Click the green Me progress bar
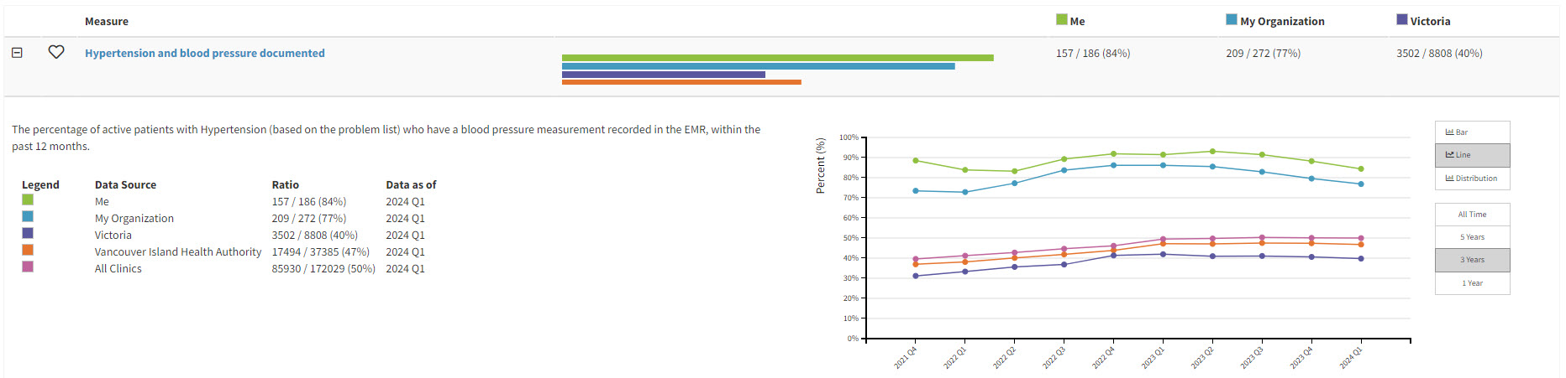Viewport: 1566px width, 378px height. [777, 58]
